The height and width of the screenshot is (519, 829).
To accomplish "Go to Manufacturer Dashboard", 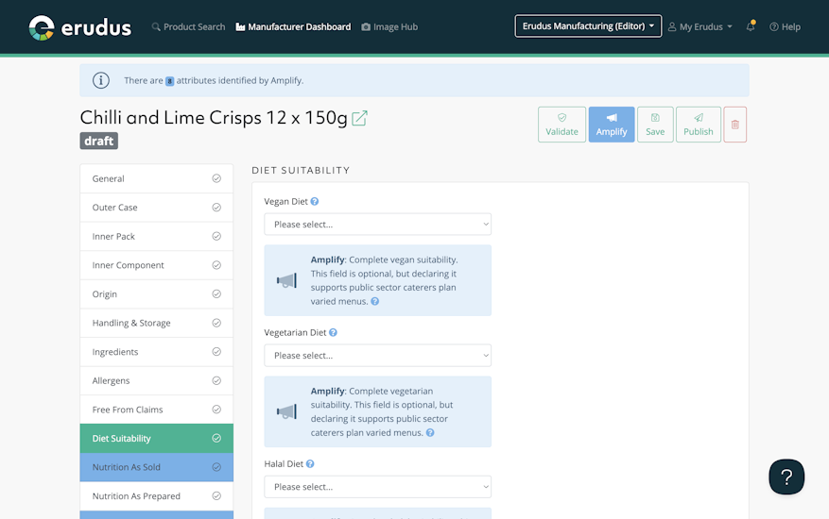I will click(x=293, y=27).
